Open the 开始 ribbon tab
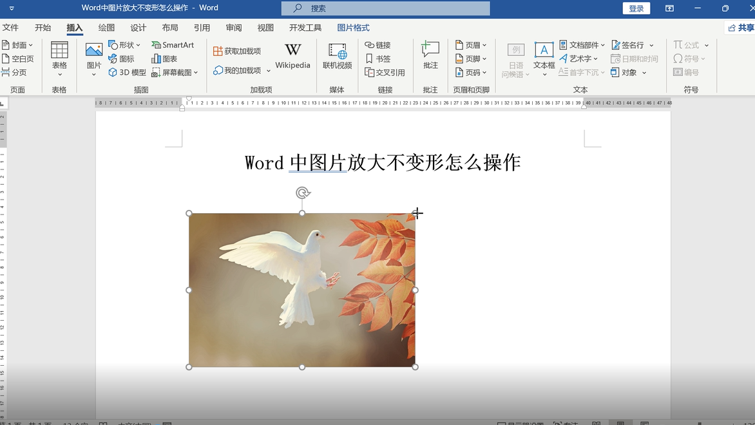 tap(43, 28)
